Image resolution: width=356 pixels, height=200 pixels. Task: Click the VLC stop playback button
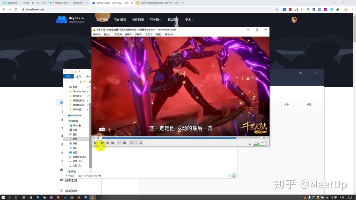point(108,143)
